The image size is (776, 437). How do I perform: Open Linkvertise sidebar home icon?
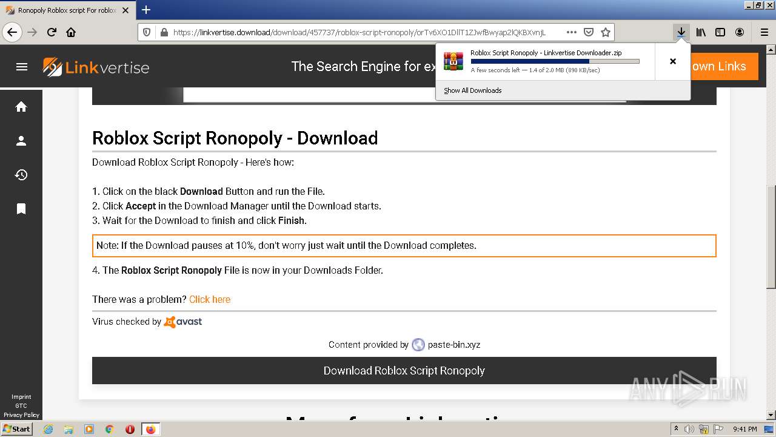point(21,107)
